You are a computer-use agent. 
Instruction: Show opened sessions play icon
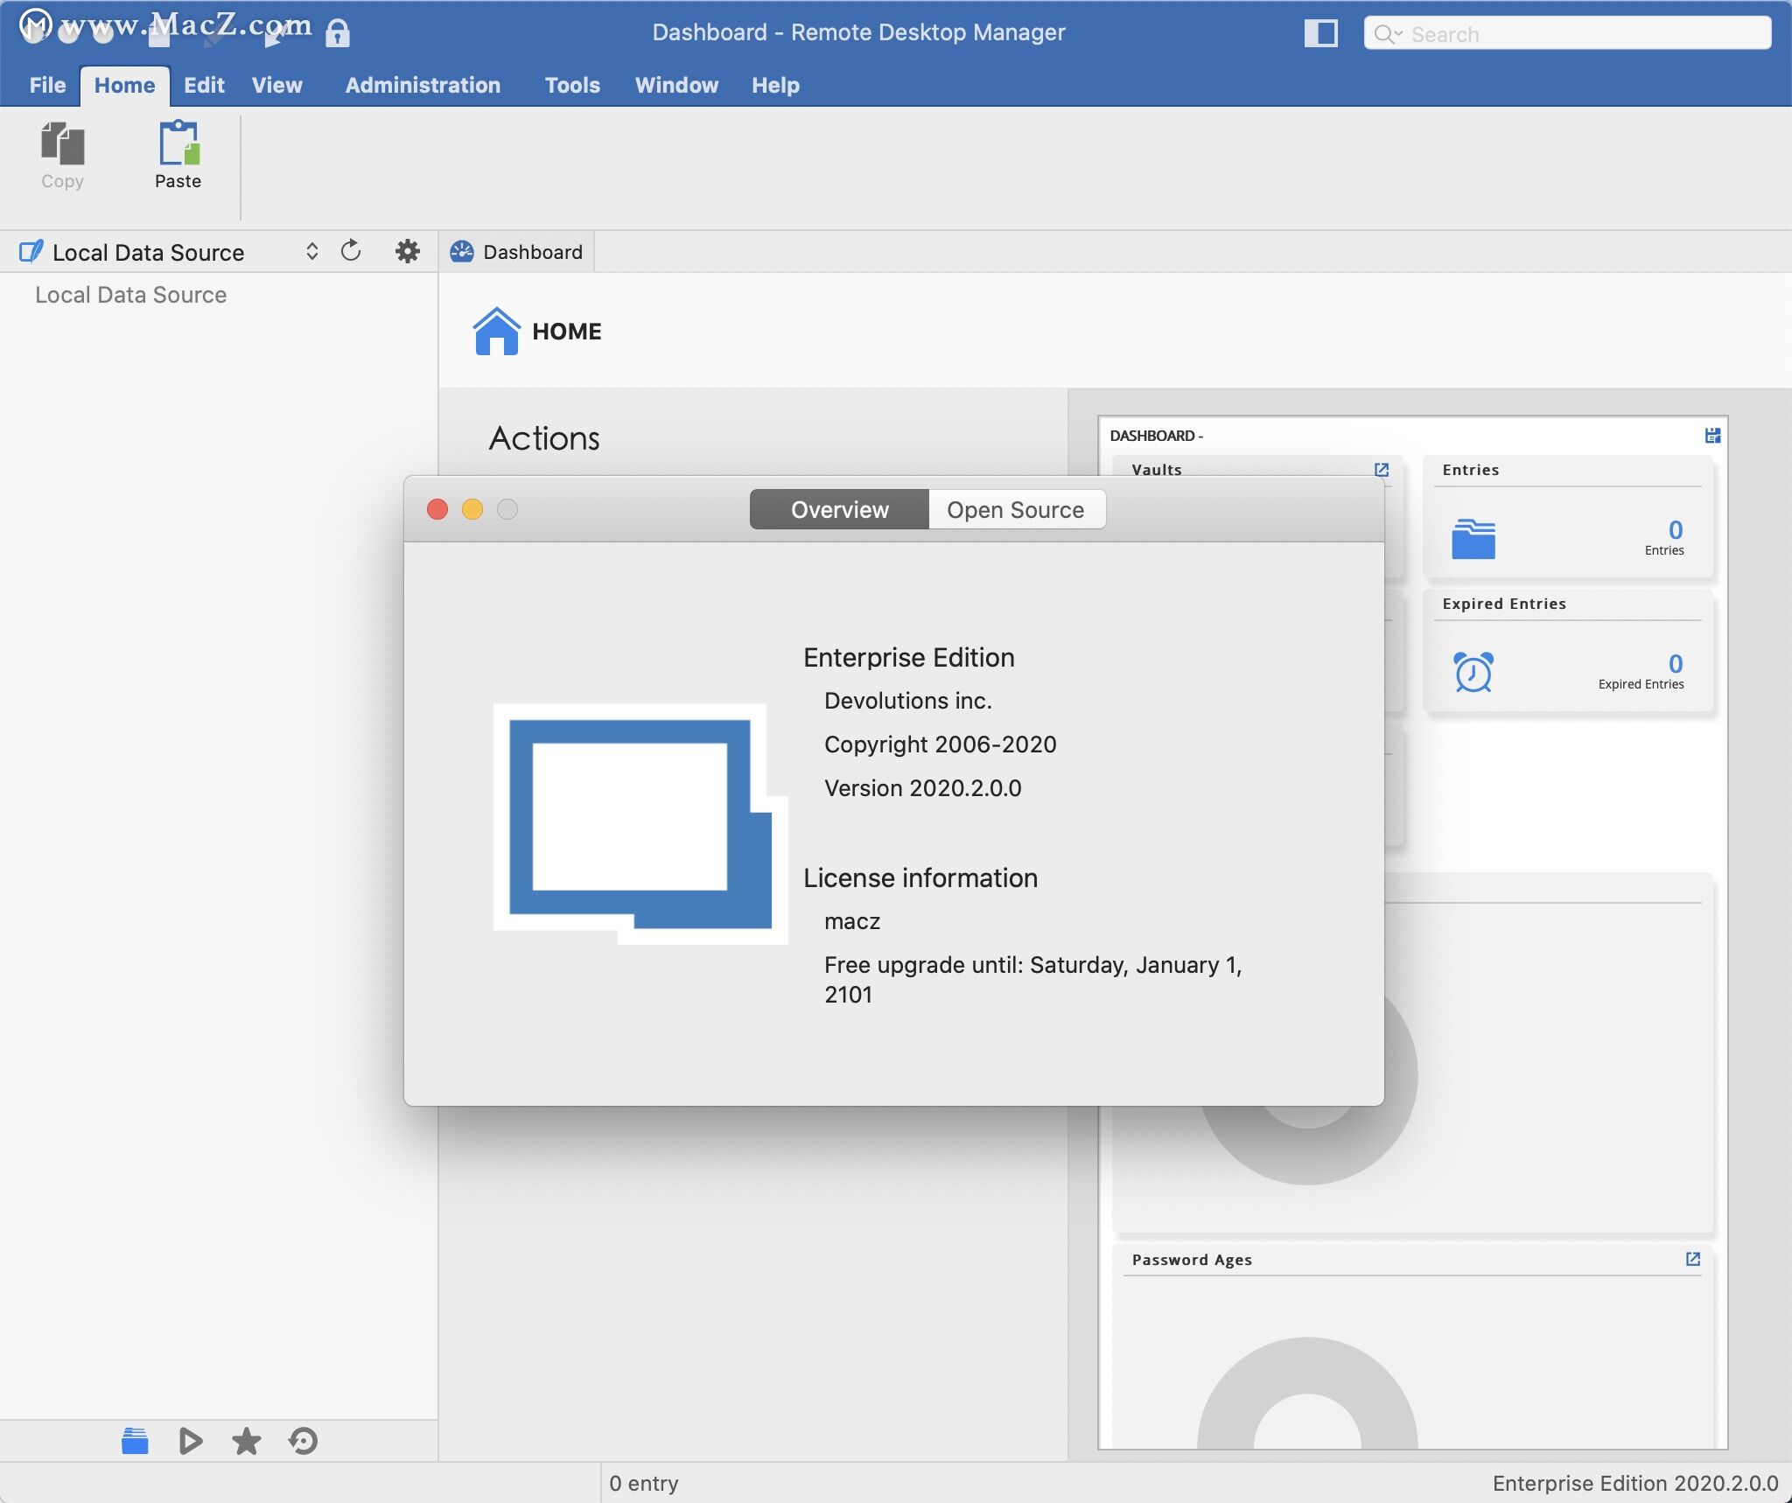coord(190,1441)
